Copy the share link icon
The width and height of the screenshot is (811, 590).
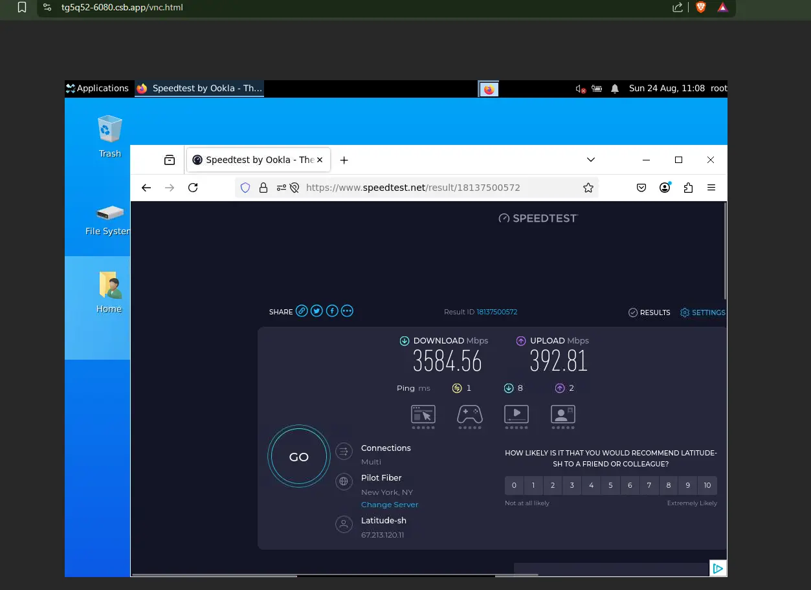coord(302,311)
